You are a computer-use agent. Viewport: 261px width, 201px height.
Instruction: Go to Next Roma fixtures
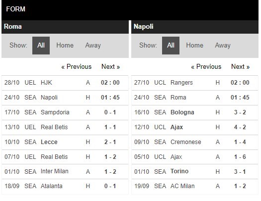(x=111, y=67)
